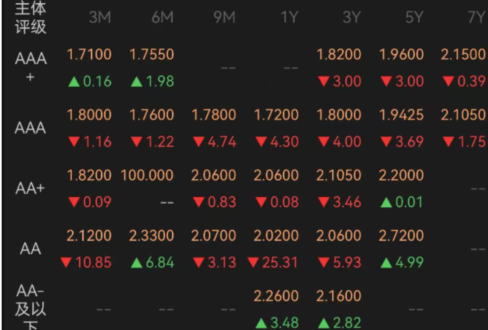Select AAA 5Y yield 1.9425
Screen dimensions: 488x330
[x=401, y=115]
